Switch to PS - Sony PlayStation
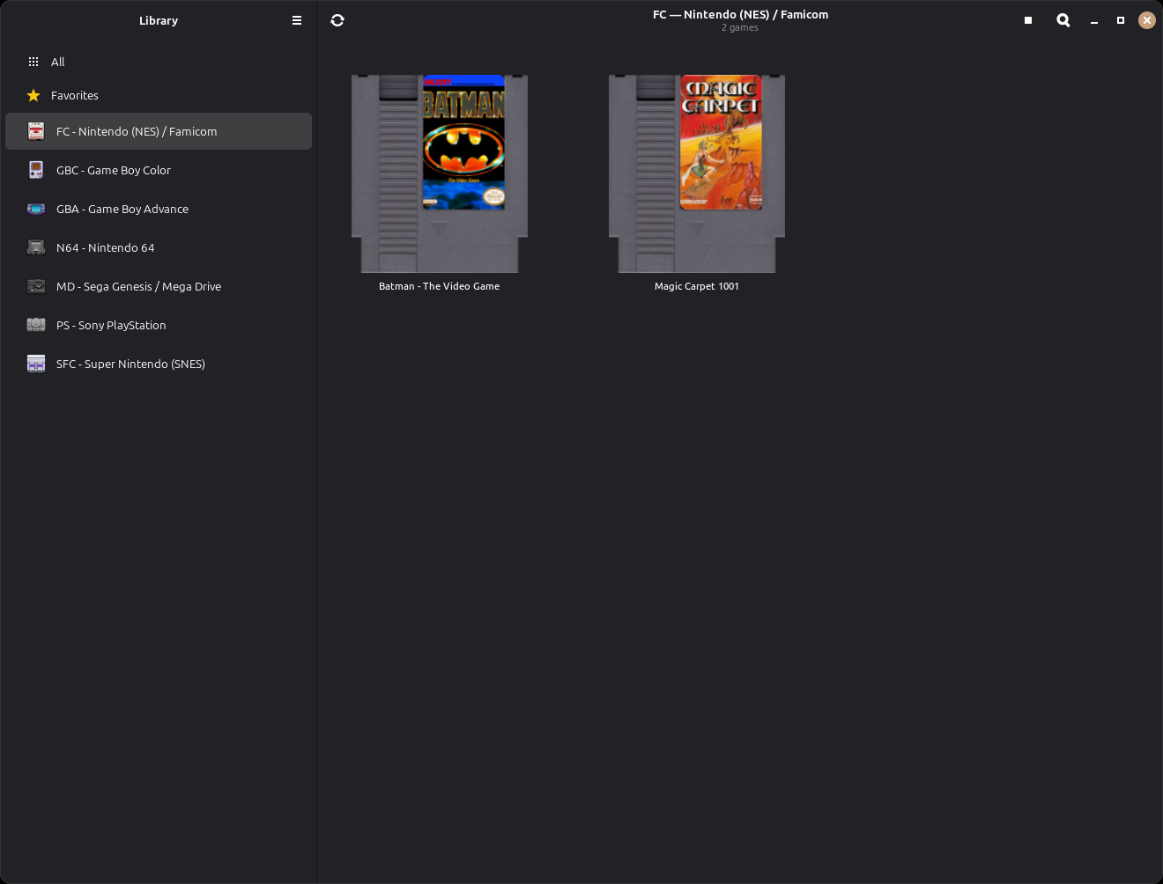 [x=159, y=325]
